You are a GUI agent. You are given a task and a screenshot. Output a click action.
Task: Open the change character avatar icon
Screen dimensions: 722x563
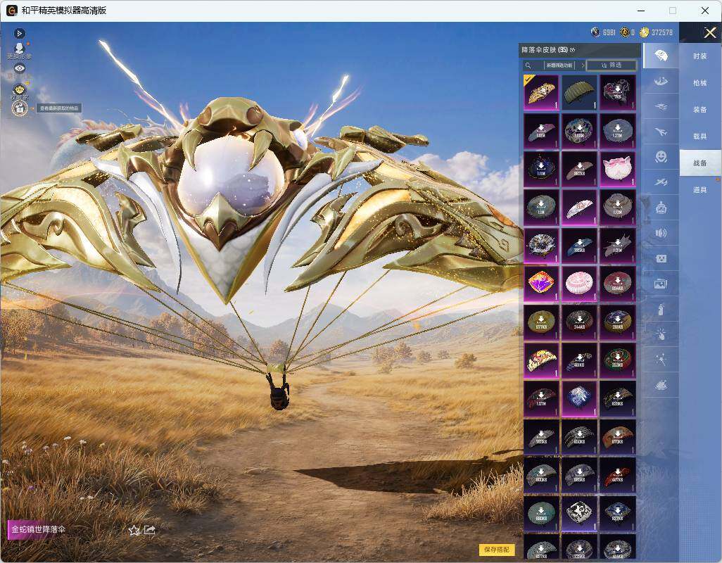pyautogui.click(x=19, y=49)
